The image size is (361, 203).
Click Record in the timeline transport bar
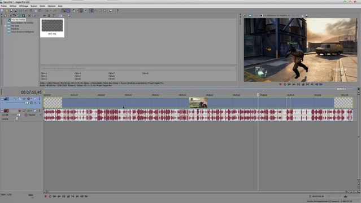46,196
